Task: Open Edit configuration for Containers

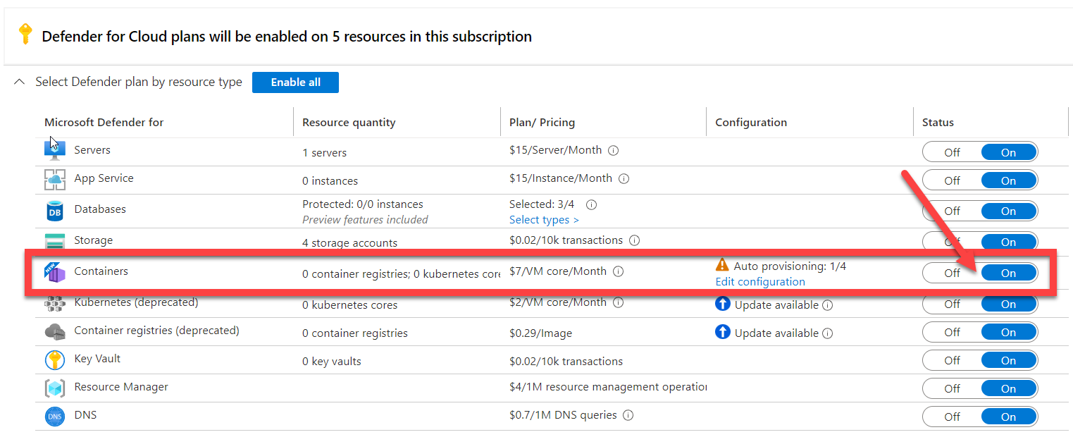Action: [x=760, y=281]
